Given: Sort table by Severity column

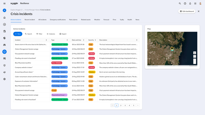Looking at the screenshot, I should [95, 40].
